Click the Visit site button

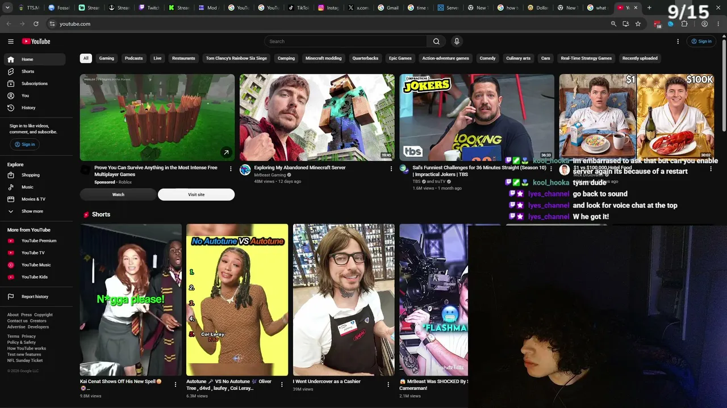(x=196, y=194)
